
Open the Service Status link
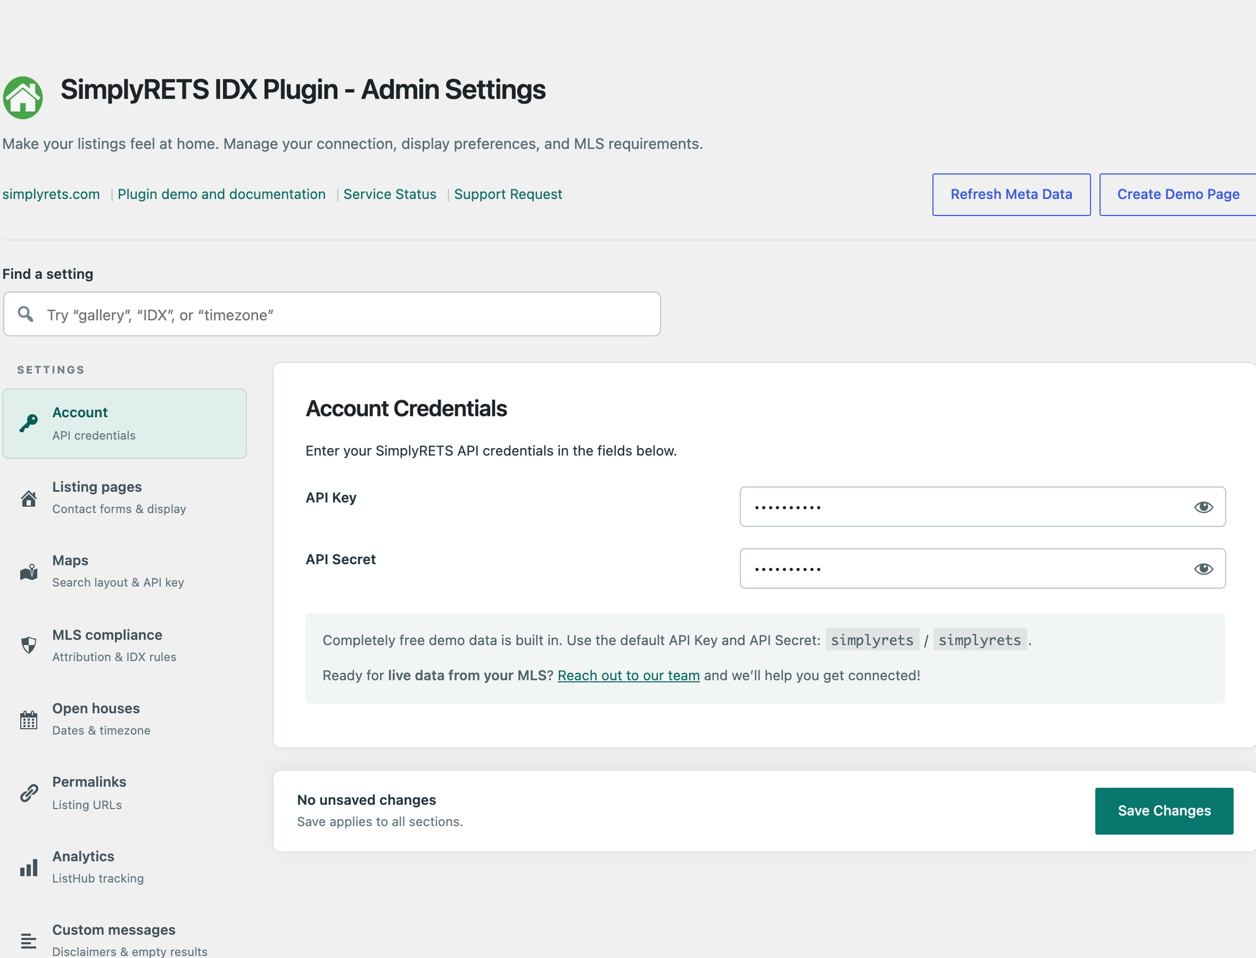(x=390, y=194)
